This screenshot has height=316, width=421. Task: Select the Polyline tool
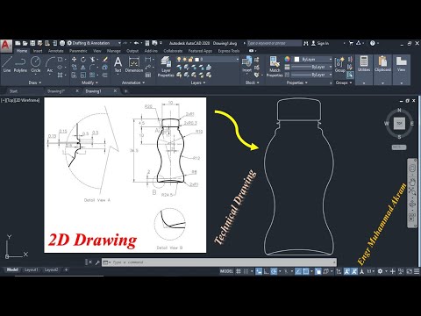(20, 64)
